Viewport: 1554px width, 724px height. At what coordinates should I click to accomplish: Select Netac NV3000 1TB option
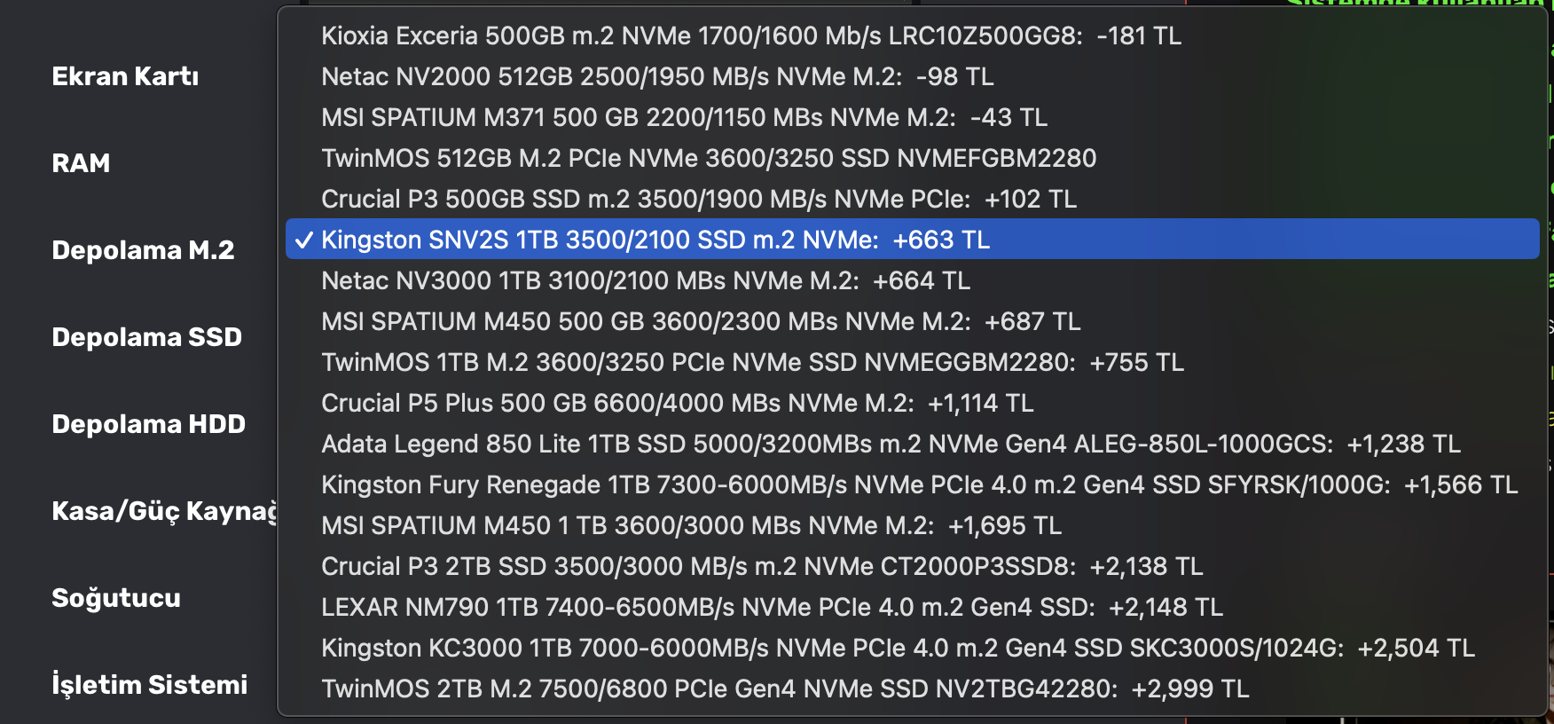(645, 280)
